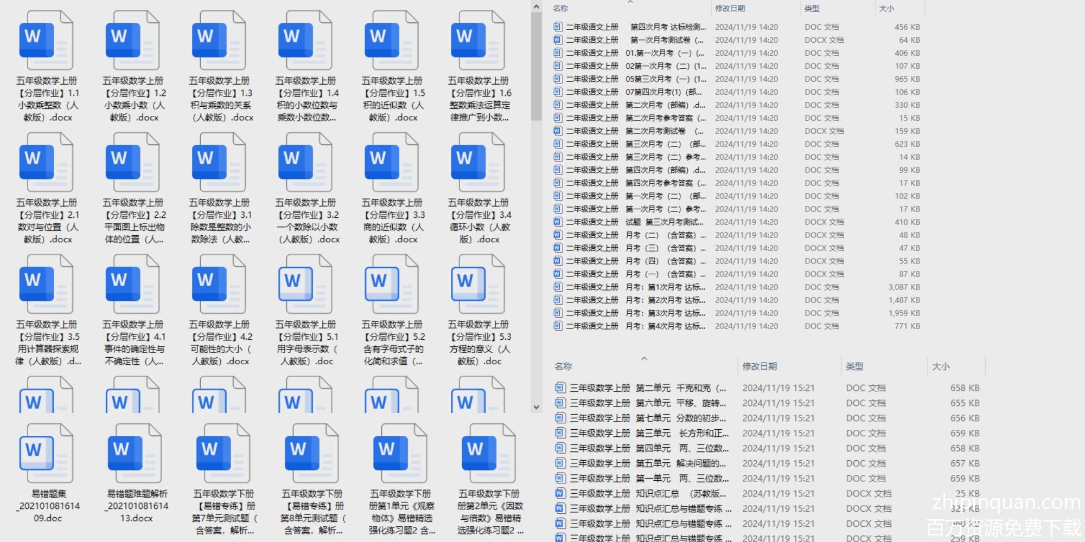Open the 1.1 小数乘整数 Word file icon
This screenshot has width=1085, height=542.
pos(46,41)
